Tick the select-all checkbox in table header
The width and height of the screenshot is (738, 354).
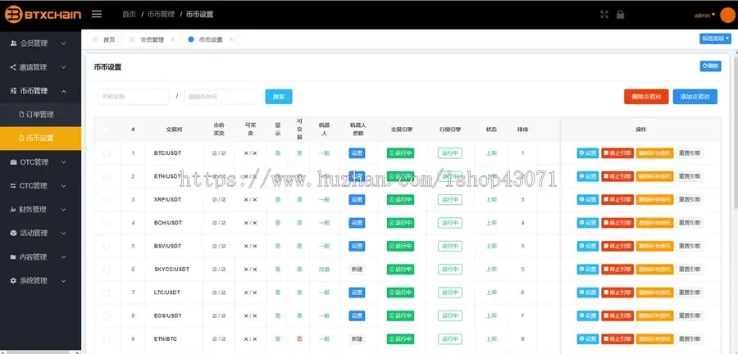click(x=107, y=129)
